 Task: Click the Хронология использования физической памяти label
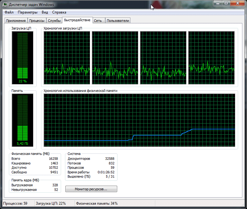[80, 91]
